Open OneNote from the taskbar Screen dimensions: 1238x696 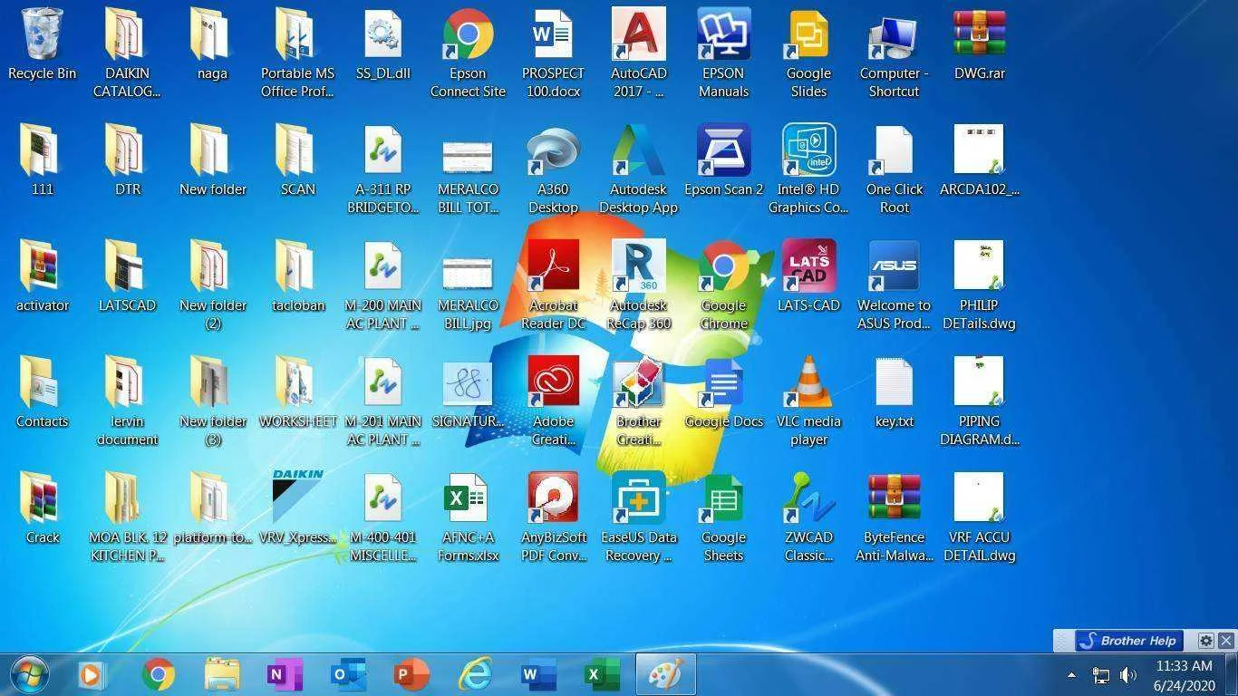(x=285, y=674)
